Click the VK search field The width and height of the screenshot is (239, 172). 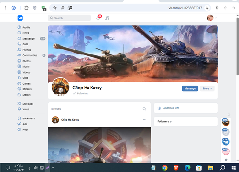69,18
